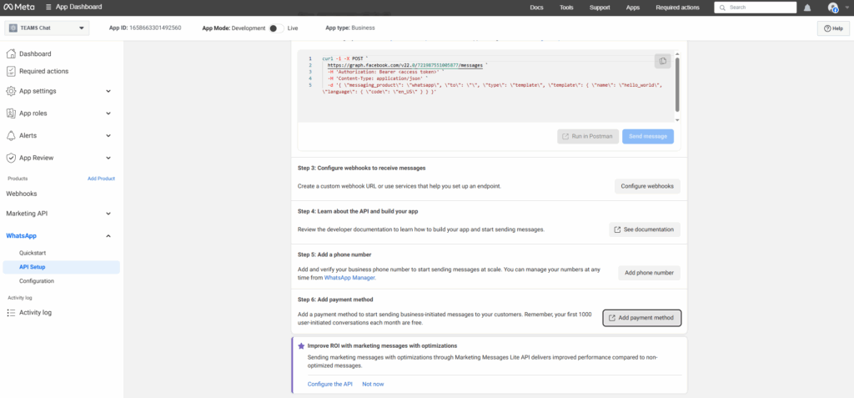This screenshot has height=398, width=854.
Task: Click the Activity log list icon
Action: click(10, 312)
